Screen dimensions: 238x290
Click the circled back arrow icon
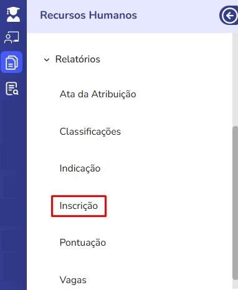point(229,16)
